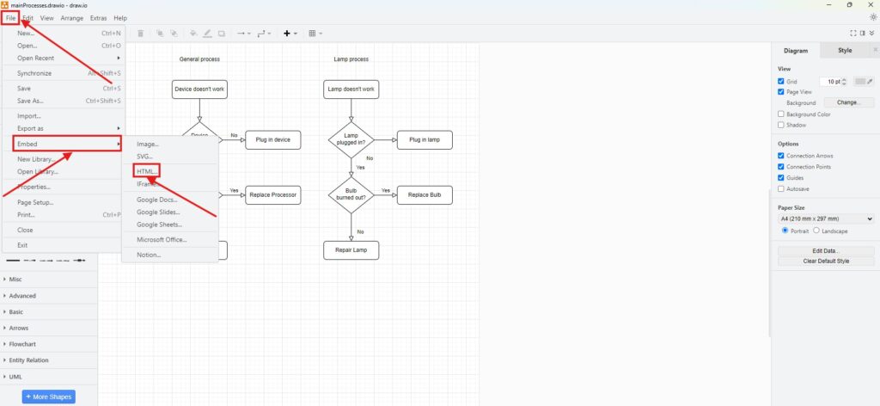This screenshot has height=406, width=880.
Task: Select Page Setup... in File menu
Action: [x=64, y=202]
